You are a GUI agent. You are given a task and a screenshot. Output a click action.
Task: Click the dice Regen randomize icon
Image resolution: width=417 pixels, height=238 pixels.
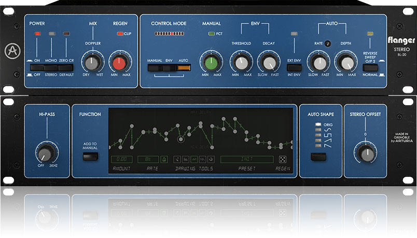(283, 159)
